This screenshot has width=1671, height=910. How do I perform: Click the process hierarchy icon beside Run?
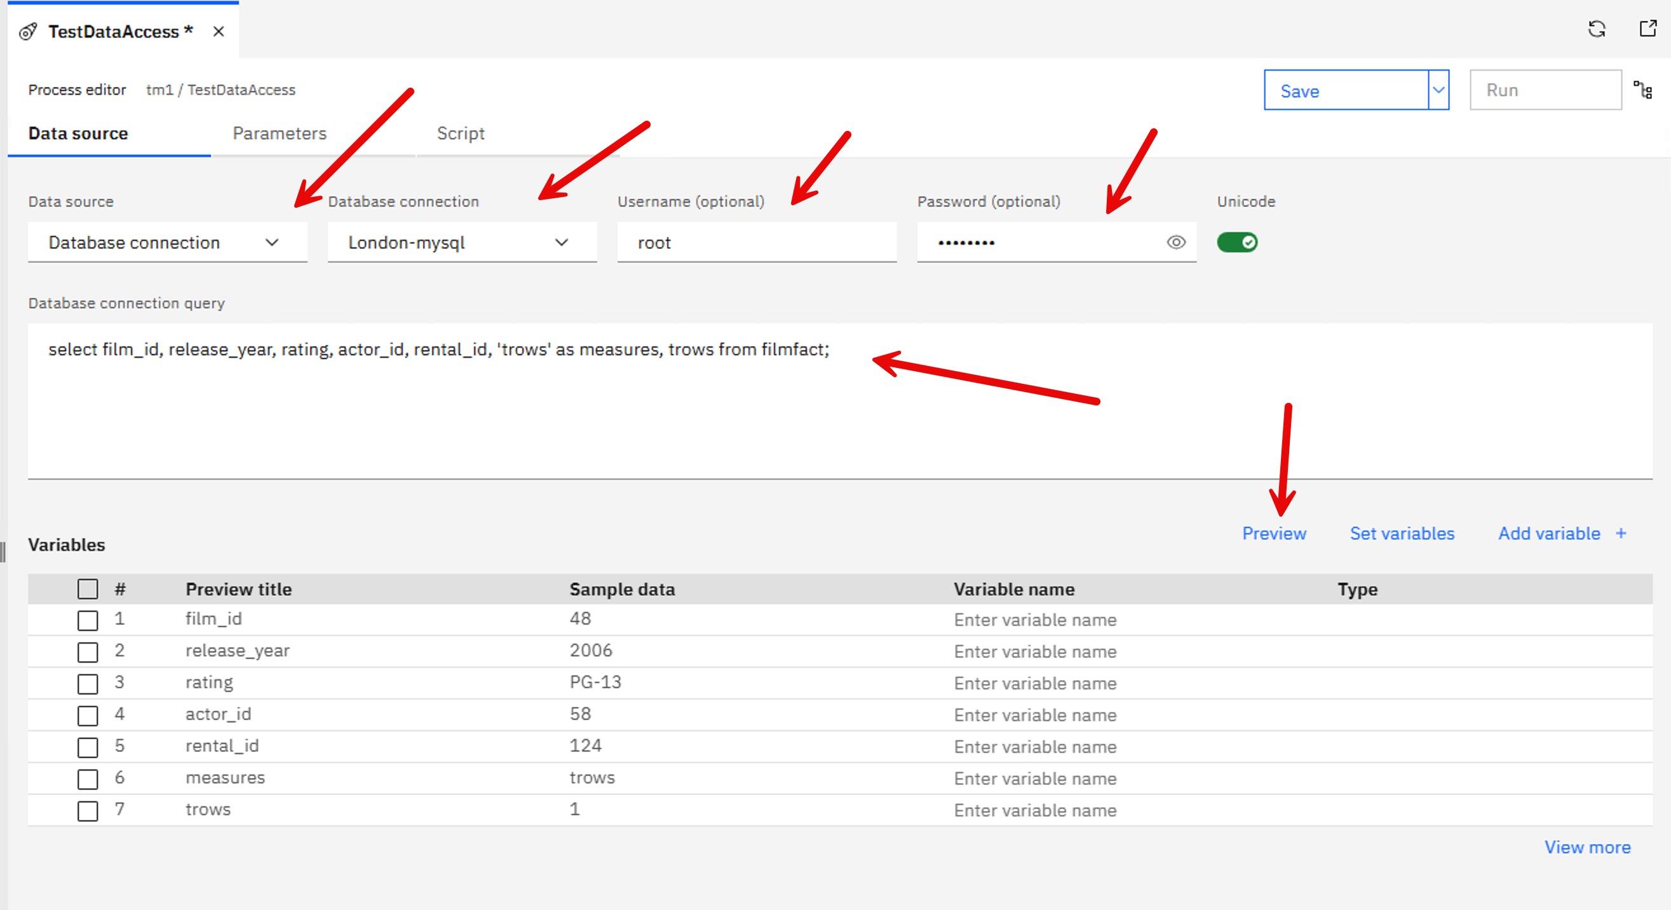tap(1643, 90)
